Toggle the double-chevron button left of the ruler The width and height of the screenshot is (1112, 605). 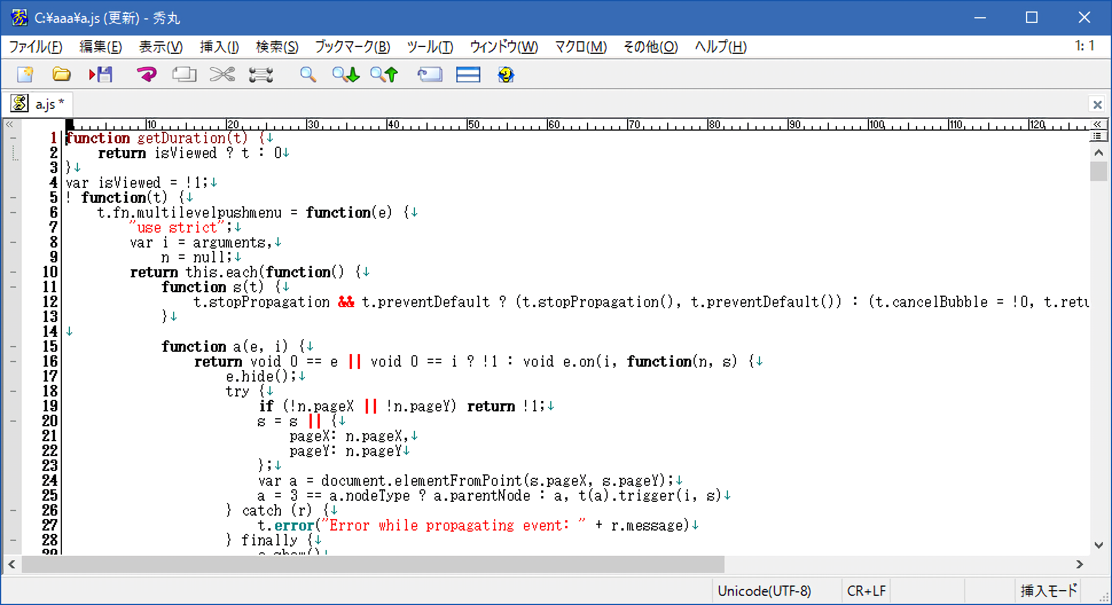(x=10, y=124)
